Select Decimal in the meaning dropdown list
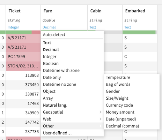The height and width of the screenshot is (140, 162). [72, 50]
